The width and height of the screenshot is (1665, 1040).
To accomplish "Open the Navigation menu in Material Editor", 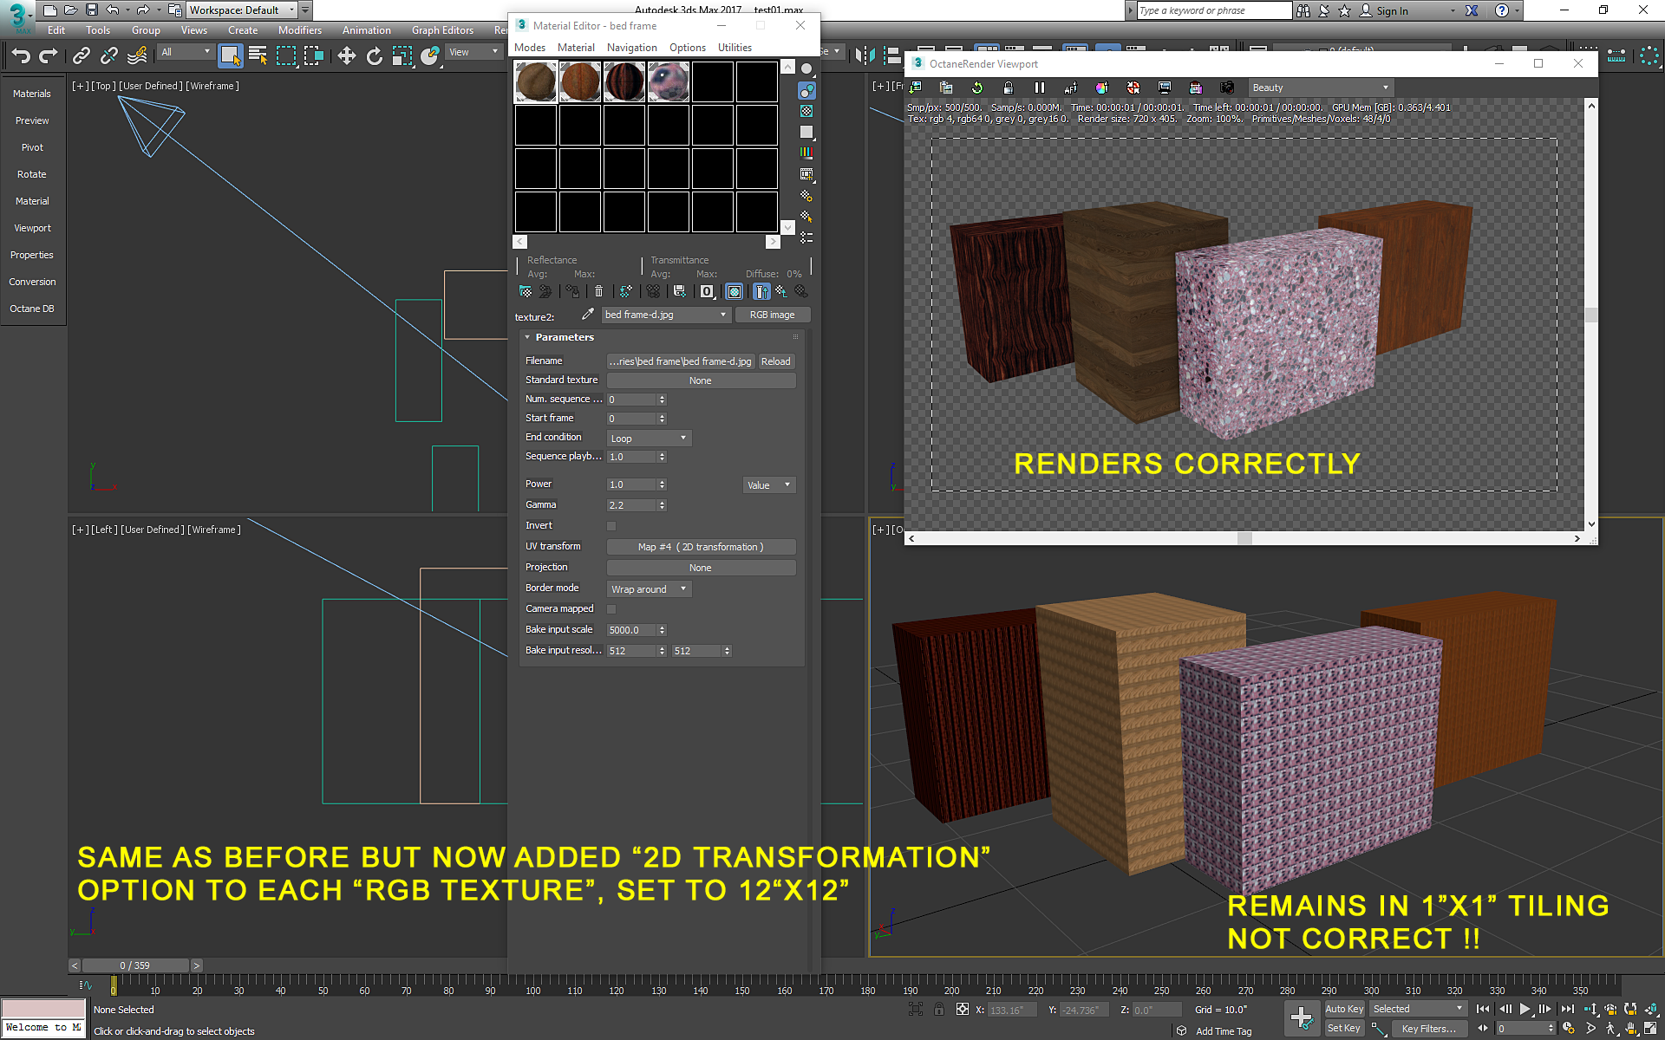I will pyautogui.click(x=631, y=48).
